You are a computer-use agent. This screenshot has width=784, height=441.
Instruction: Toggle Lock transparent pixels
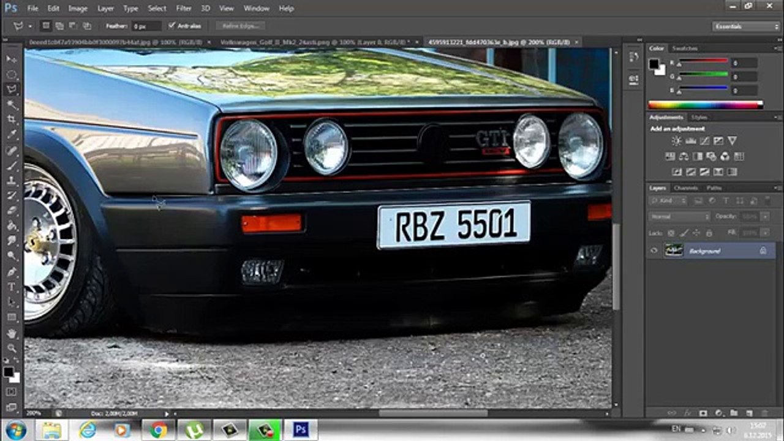(671, 233)
